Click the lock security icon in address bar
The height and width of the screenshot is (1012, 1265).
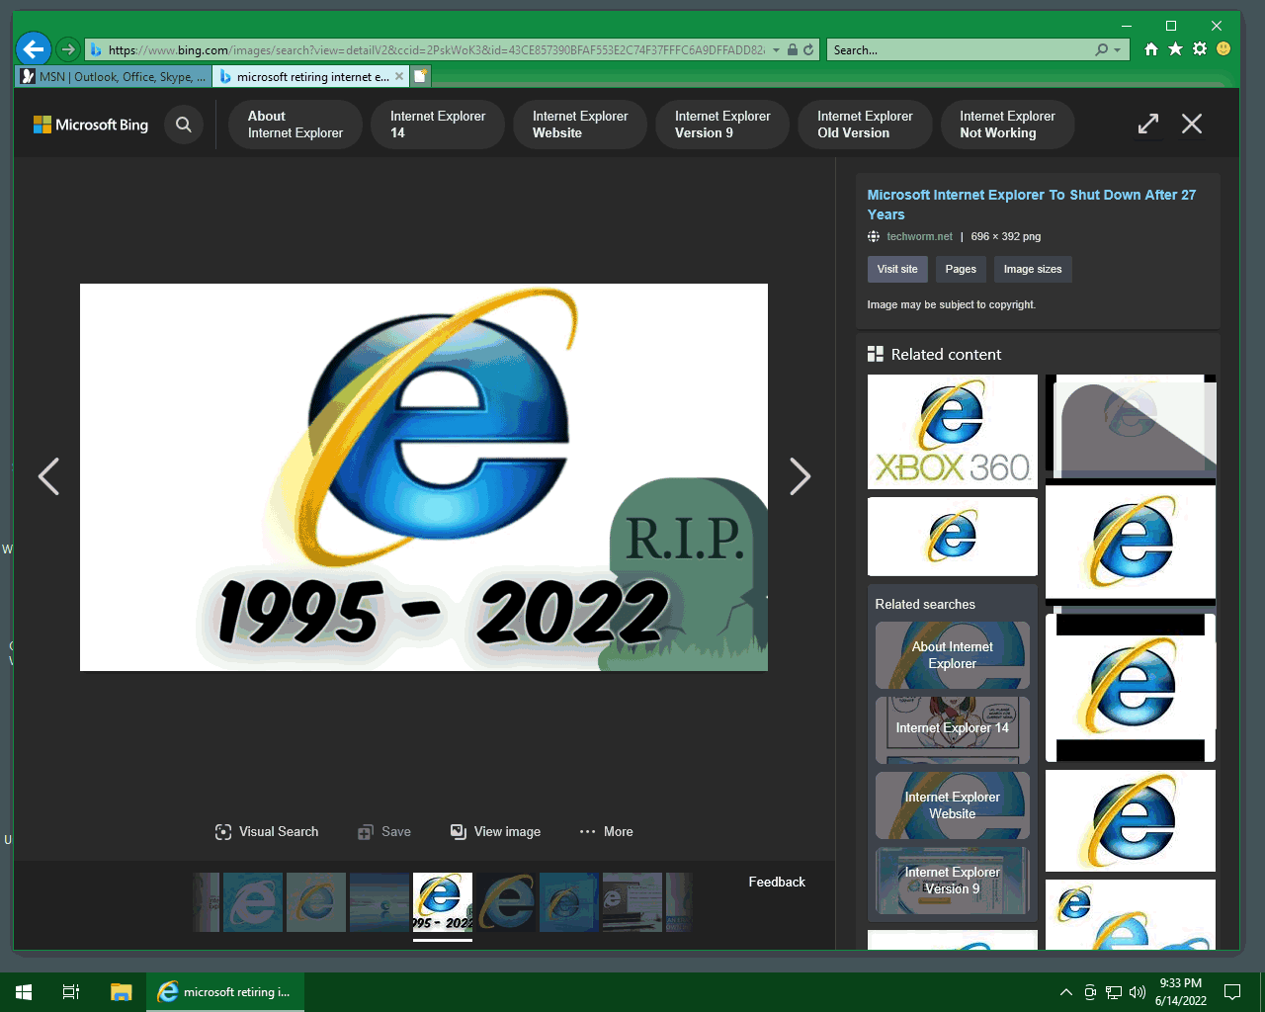pos(793,49)
